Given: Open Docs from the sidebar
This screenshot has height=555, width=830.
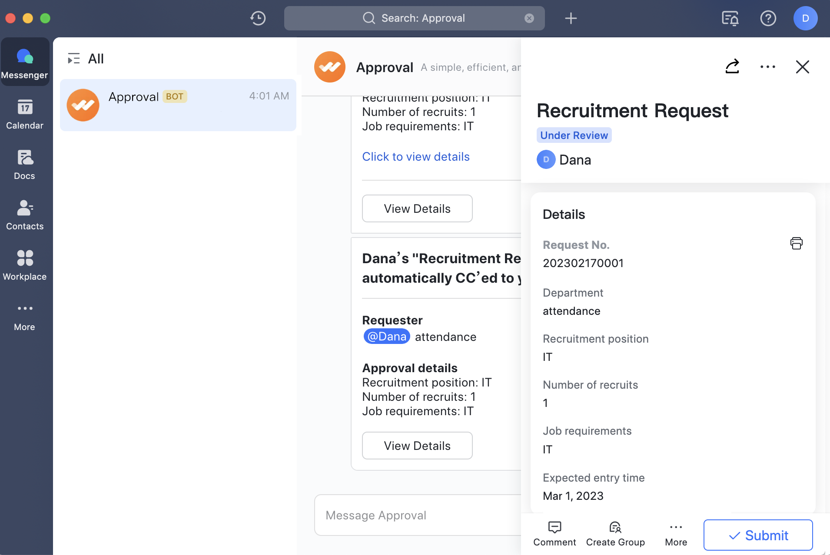Looking at the screenshot, I should (25, 165).
